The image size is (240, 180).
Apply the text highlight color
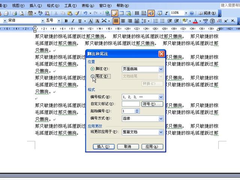185,21
